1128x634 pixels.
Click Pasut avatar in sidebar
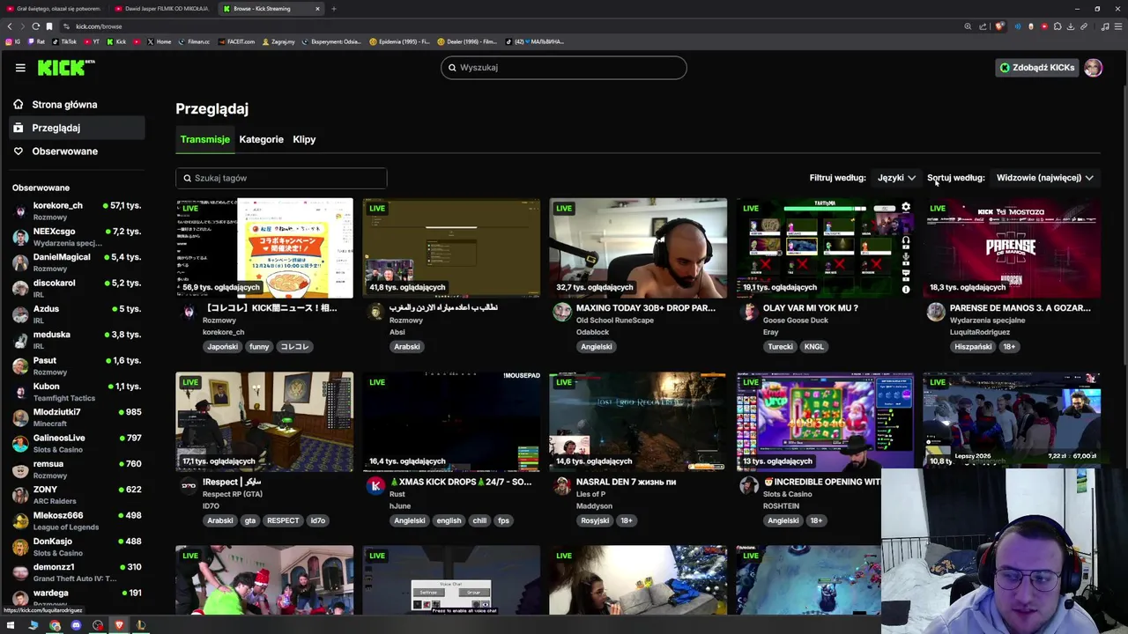[20, 365]
